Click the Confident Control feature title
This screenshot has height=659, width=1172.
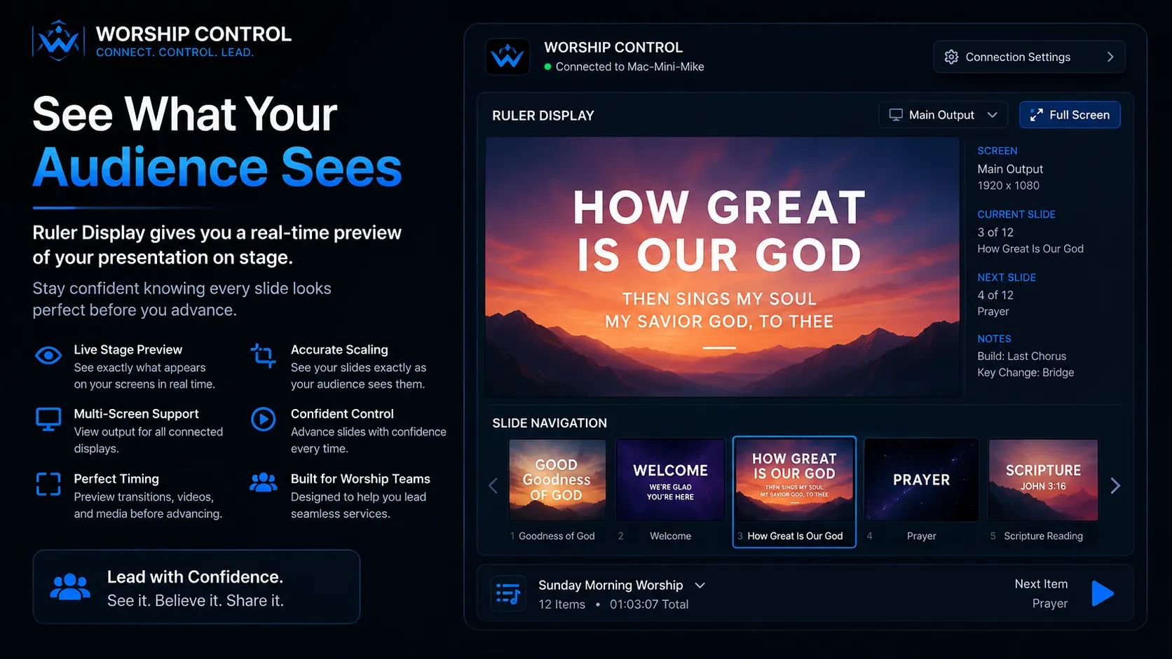342,414
